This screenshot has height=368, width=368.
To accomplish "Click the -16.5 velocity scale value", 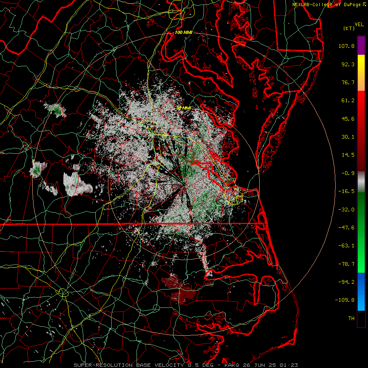I will coord(346,191).
